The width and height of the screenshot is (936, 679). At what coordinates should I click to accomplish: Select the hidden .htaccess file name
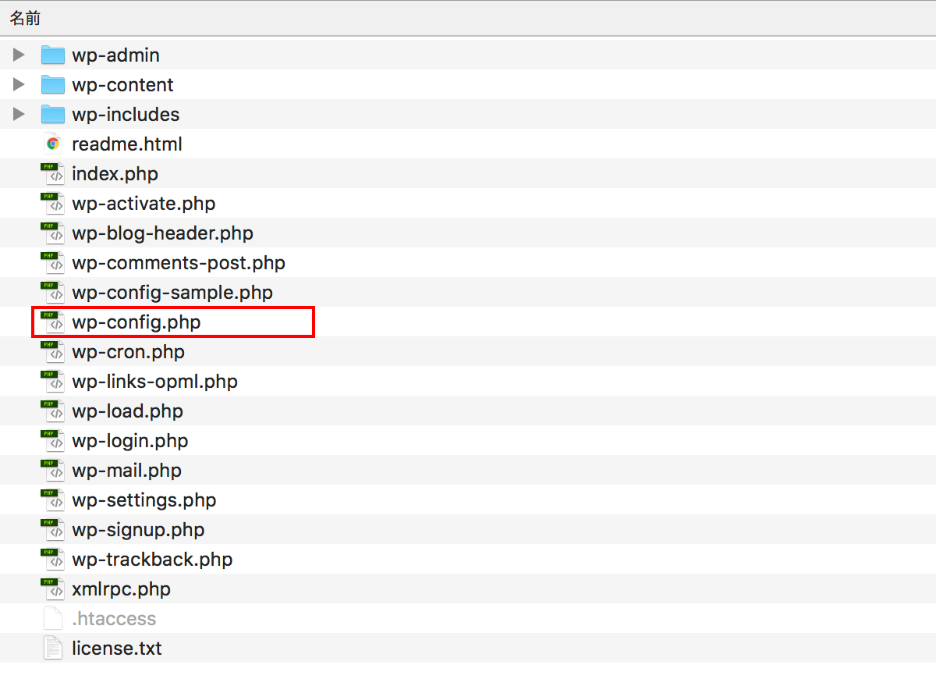click(114, 619)
